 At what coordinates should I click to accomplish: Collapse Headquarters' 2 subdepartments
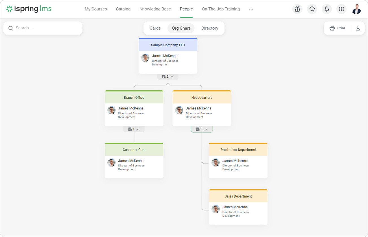(202, 129)
